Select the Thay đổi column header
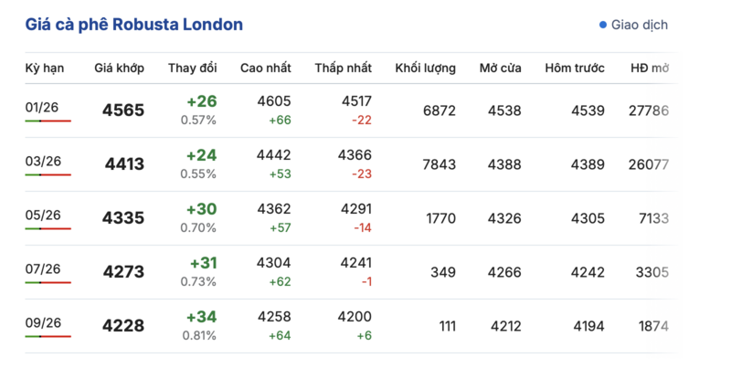 pos(192,68)
